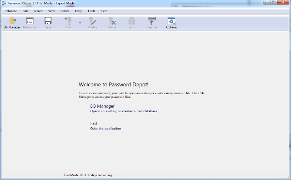Open the Help menu
Viewport: 291px width, 180px height.
(x=104, y=11)
